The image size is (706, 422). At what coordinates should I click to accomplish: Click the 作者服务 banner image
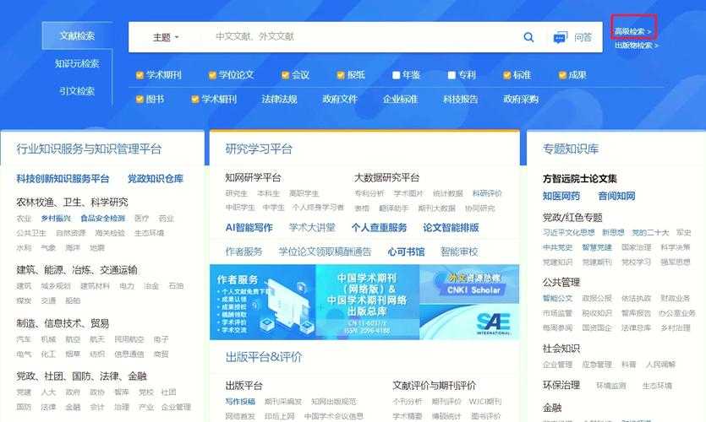click(x=263, y=302)
